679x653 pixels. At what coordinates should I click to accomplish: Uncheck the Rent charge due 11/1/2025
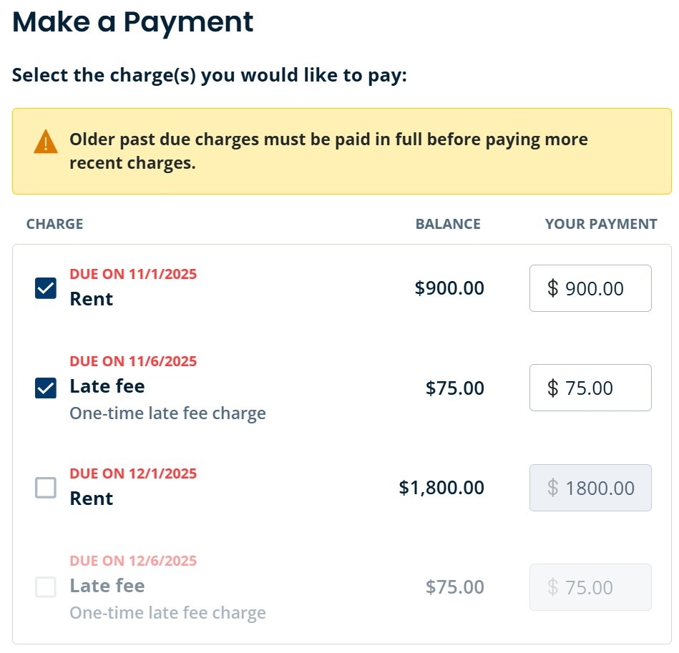click(46, 288)
